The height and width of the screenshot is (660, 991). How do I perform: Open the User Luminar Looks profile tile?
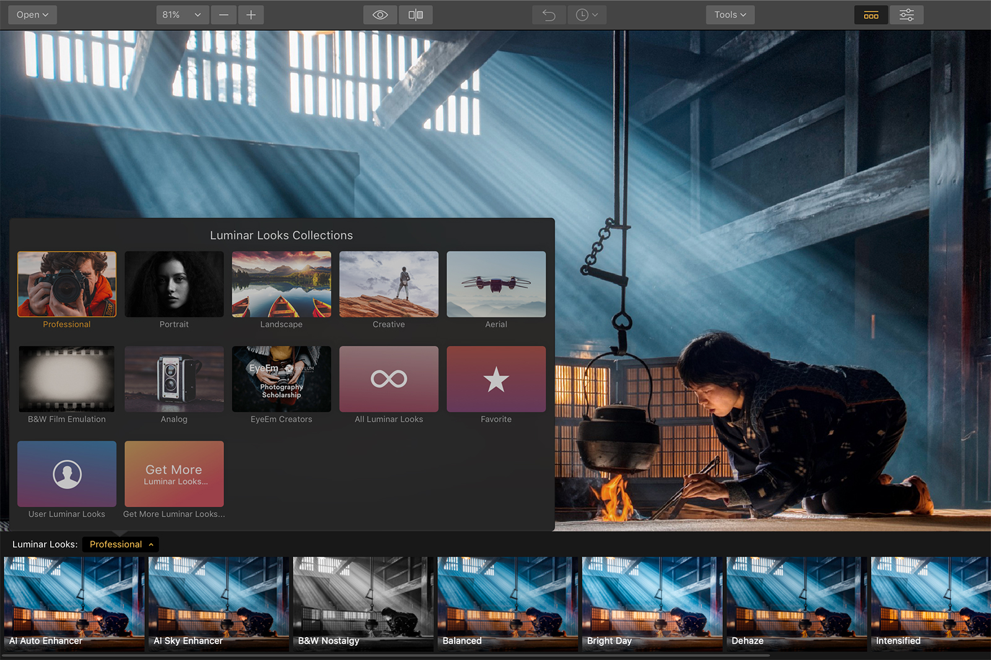coord(67,474)
